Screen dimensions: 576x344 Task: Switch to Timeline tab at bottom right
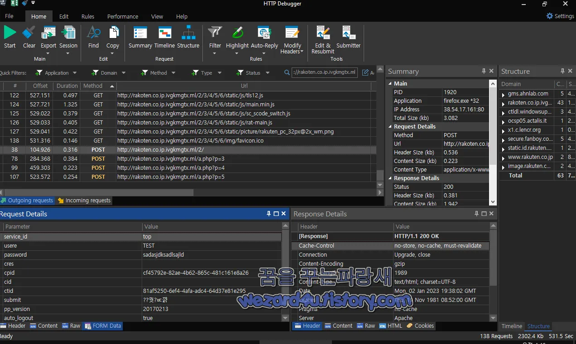512,326
